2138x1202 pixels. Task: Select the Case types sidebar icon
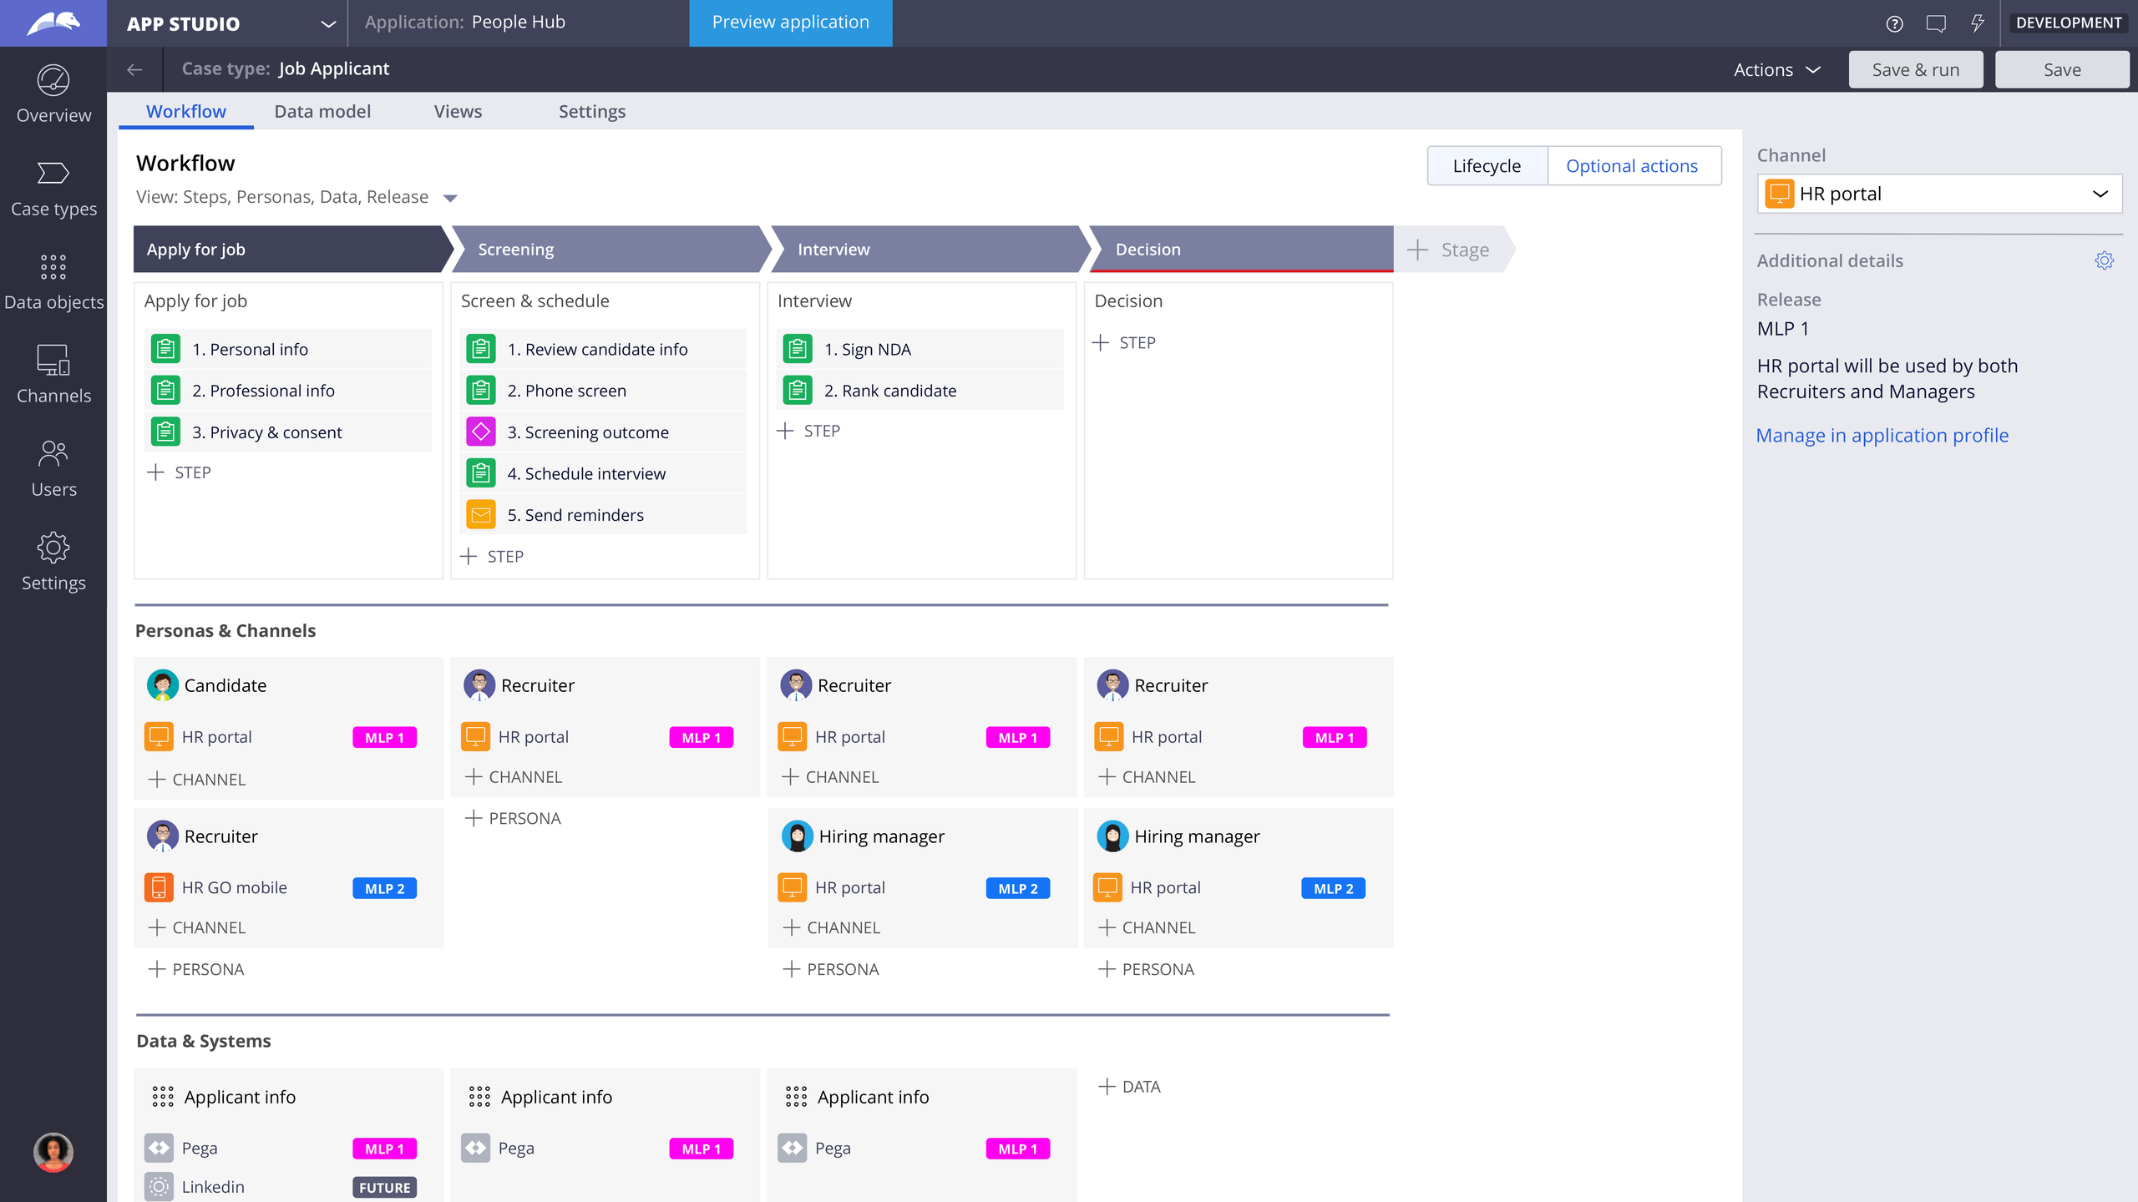pyautogui.click(x=53, y=186)
